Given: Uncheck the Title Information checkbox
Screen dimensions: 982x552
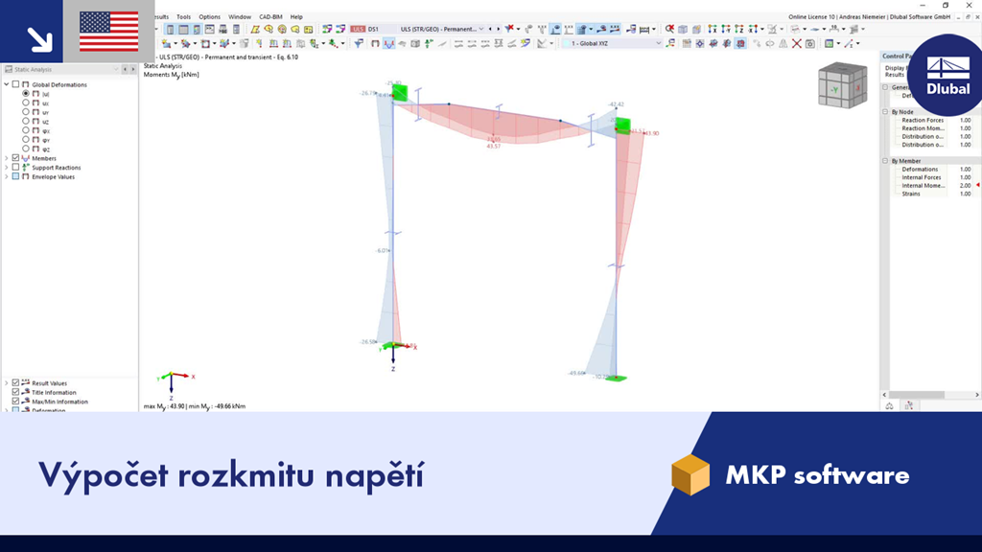Looking at the screenshot, I should pyautogui.click(x=15, y=392).
